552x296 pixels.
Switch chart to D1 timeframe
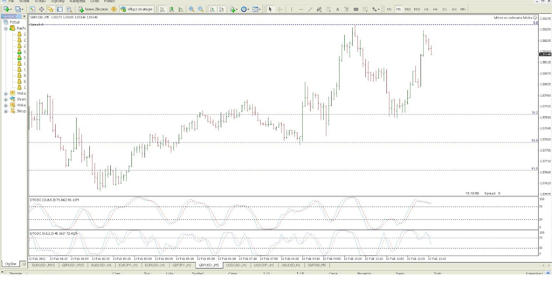[x=445, y=9]
